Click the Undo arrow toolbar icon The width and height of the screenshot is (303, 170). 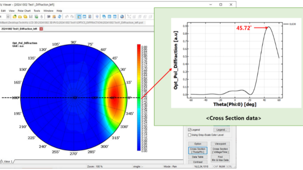67,17
